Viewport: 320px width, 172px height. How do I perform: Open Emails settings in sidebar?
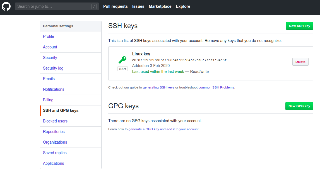[x=71, y=79]
